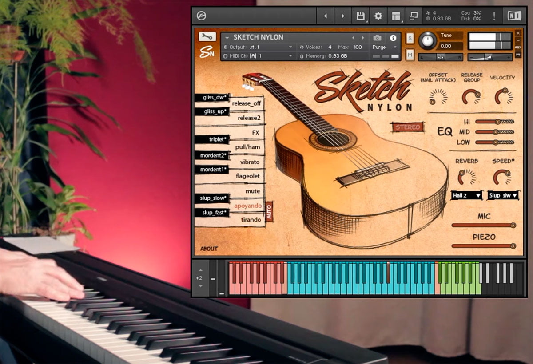Go to next item using top toolbar right arrow
The image size is (533, 364).
click(x=342, y=16)
